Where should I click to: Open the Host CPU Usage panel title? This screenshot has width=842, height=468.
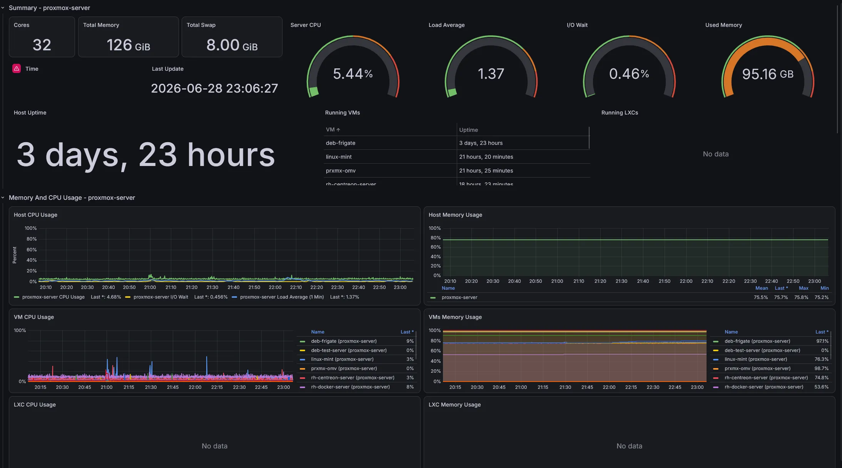35,215
